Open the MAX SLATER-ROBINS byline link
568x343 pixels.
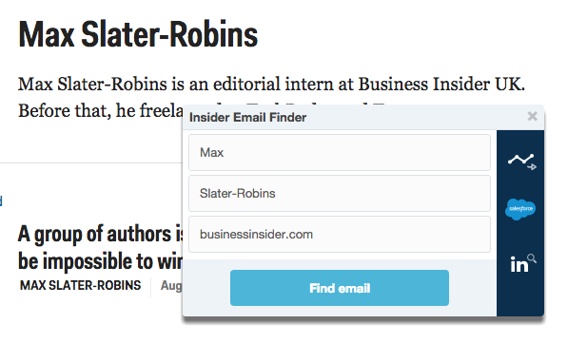(x=81, y=285)
